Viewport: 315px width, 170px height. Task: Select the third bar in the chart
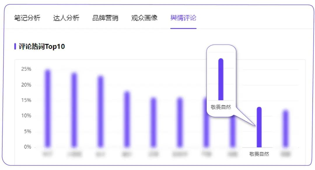[x=101, y=111]
